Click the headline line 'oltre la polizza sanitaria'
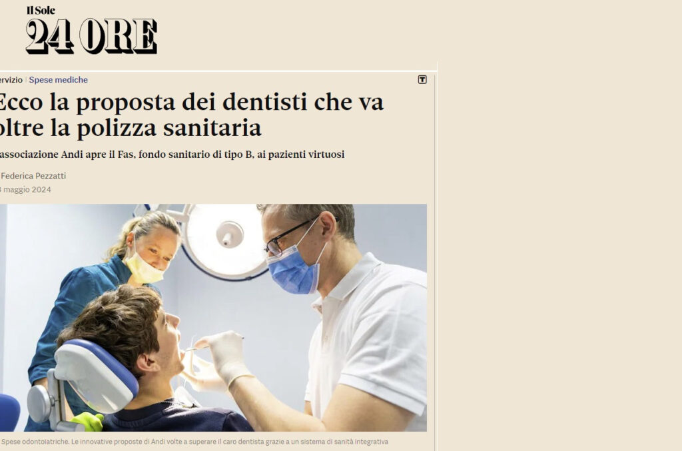The height and width of the screenshot is (451, 682). click(x=131, y=128)
